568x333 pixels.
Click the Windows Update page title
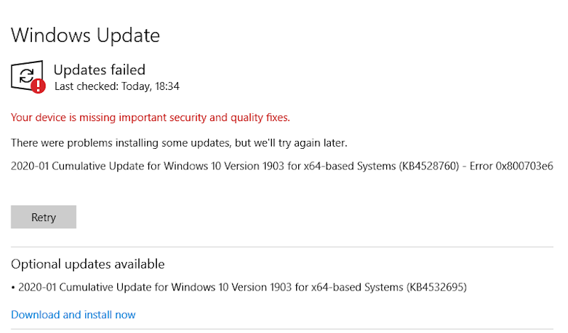click(x=85, y=35)
